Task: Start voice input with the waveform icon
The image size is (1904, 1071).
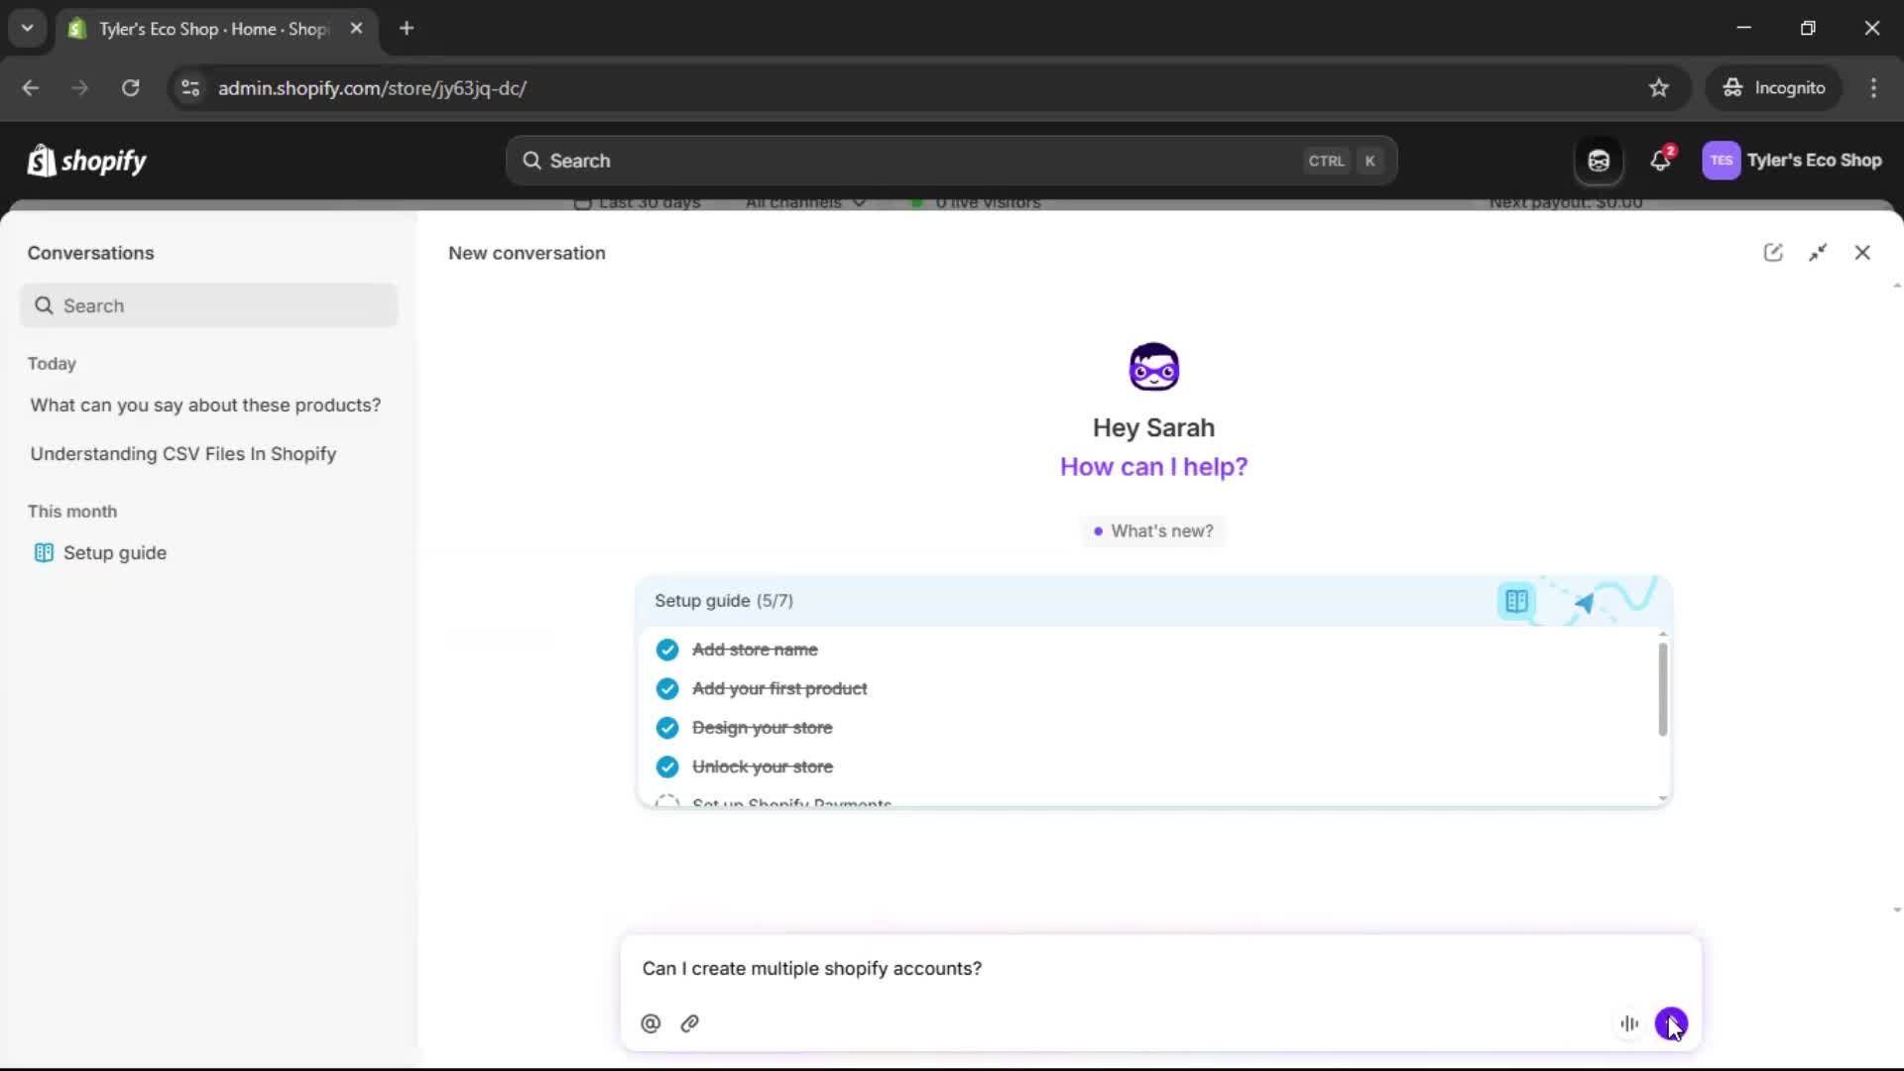Action: [x=1629, y=1023]
